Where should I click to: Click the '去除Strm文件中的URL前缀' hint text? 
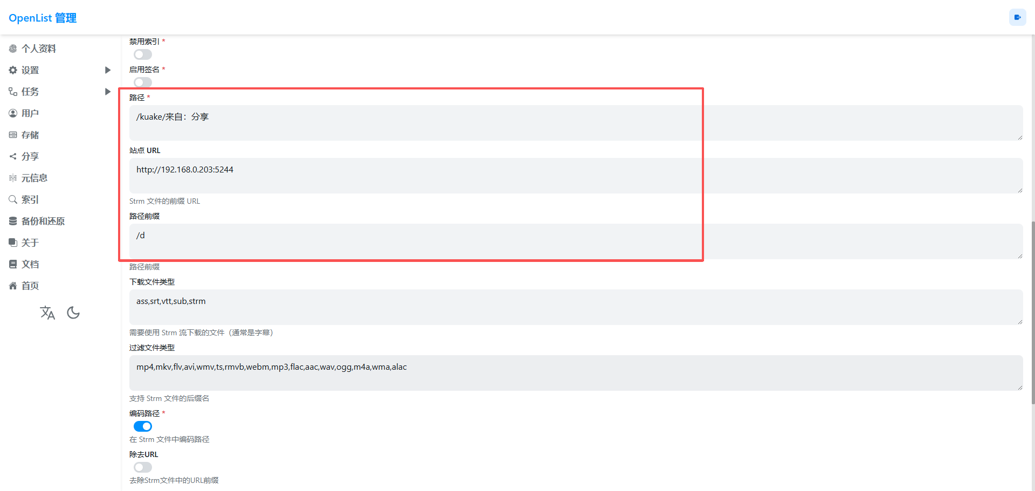click(x=174, y=480)
